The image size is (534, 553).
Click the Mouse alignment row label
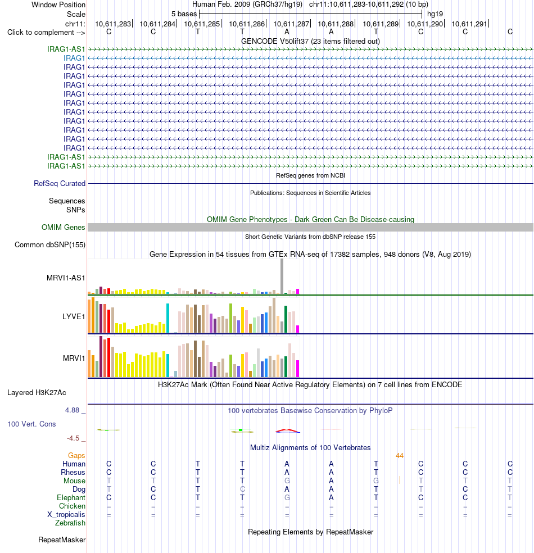pyautogui.click(x=74, y=481)
